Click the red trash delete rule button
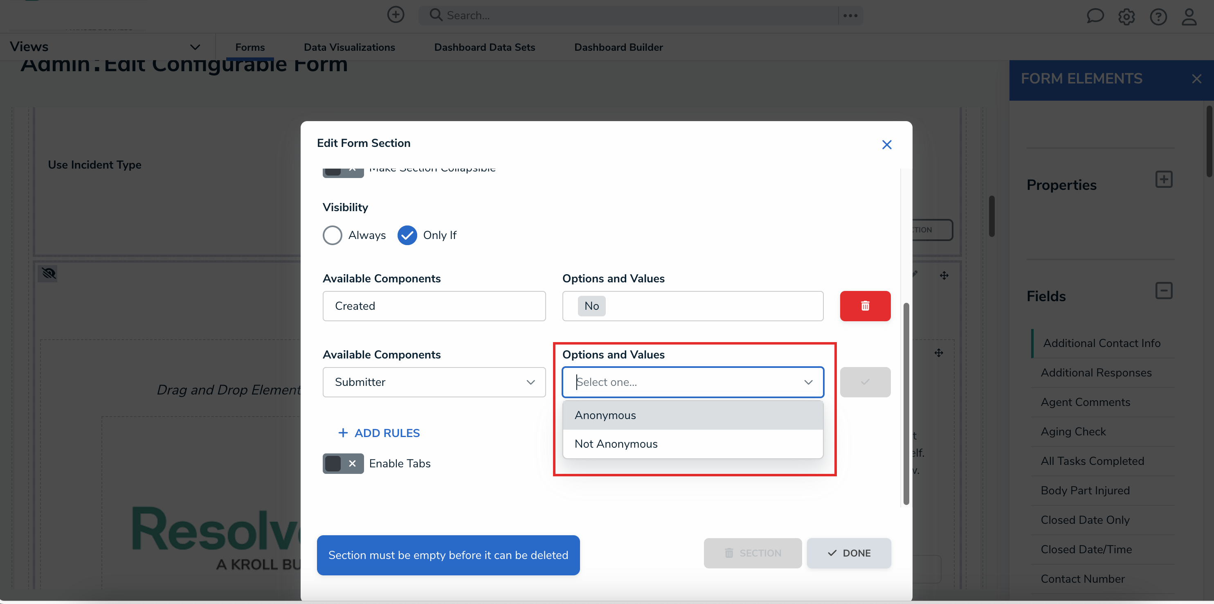Image resolution: width=1214 pixels, height=604 pixels. click(x=865, y=306)
